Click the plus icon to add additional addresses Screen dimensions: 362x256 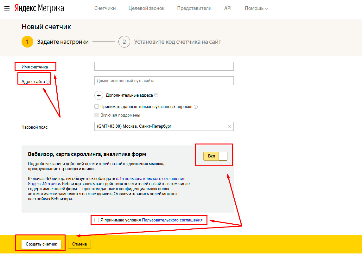click(99, 95)
